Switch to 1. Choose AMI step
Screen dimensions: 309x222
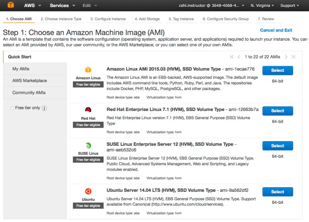tap(19, 19)
